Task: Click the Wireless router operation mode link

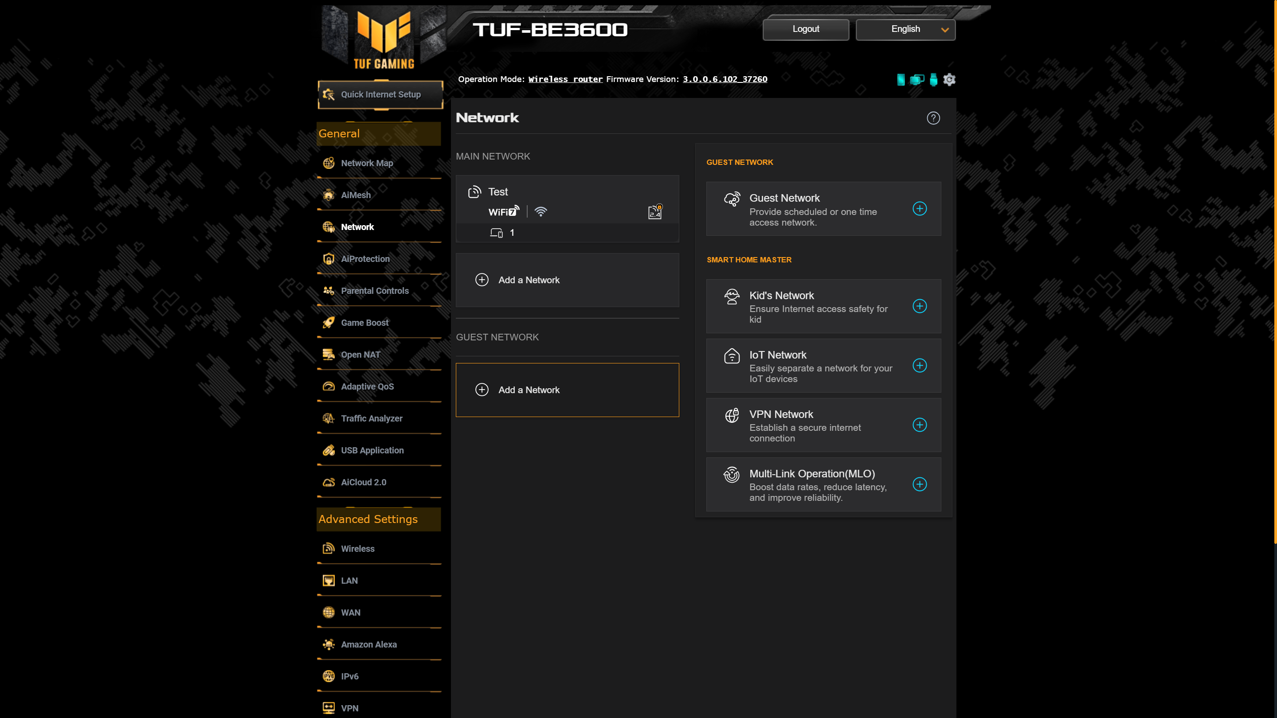Action: 565,79
